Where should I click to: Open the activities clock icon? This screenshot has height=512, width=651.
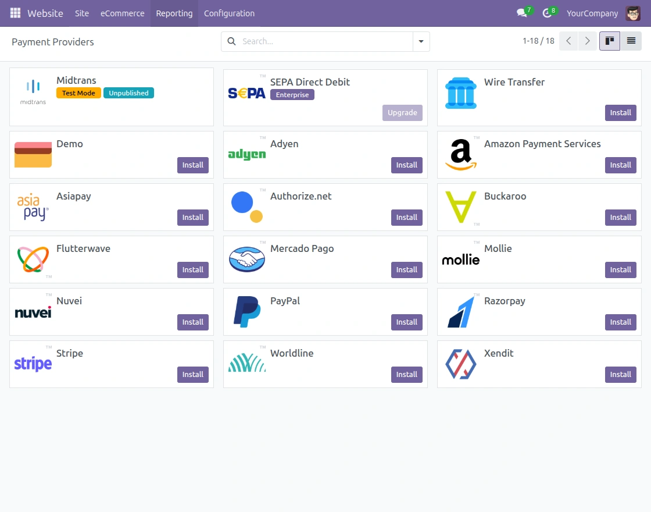tap(547, 13)
